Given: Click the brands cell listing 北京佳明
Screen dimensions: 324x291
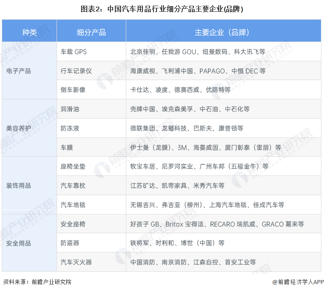Looking at the screenshot, I should point(197,52).
